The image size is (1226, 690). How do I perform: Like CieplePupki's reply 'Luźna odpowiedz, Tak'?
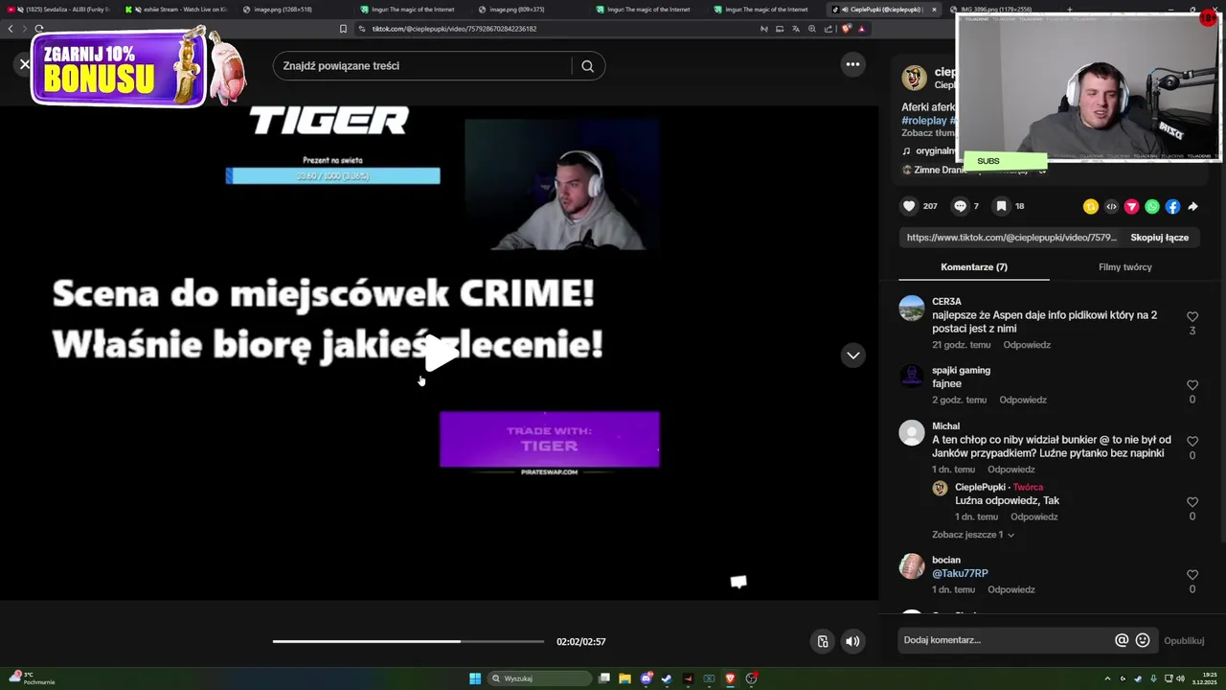pos(1192,502)
